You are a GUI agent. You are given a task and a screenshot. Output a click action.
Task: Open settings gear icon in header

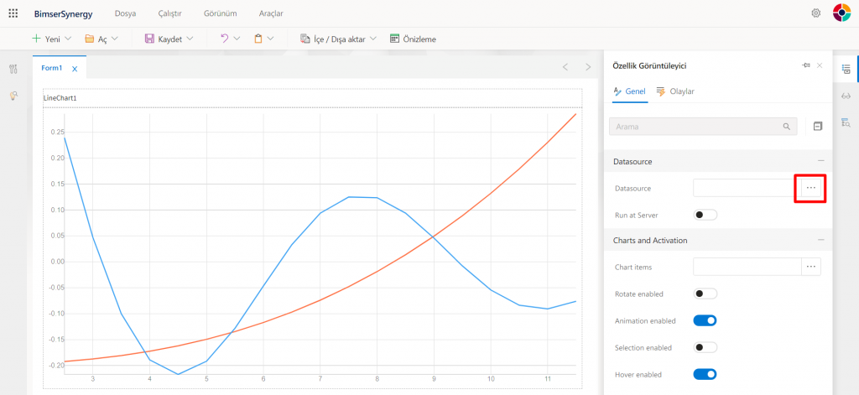pos(816,13)
